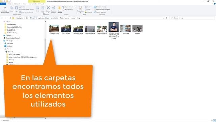Select the portrait photo of man thumbnail
The height and width of the screenshot is (122, 216).
point(114,27)
